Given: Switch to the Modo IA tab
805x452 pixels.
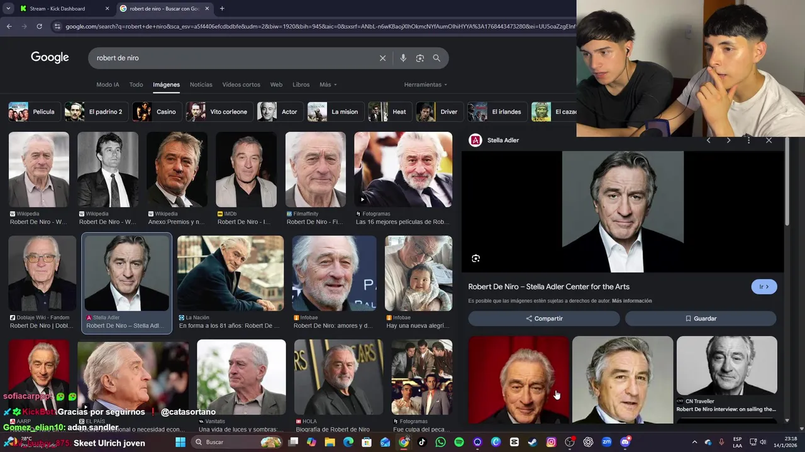Looking at the screenshot, I should [108, 85].
